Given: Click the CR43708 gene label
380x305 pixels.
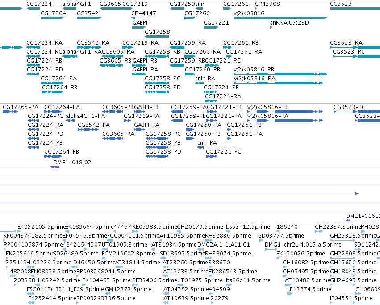Looking at the screenshot, I should [x=267, y=4].
